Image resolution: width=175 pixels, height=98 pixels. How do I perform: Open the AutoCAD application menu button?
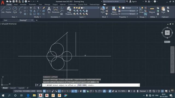click(x=3, y=2)
